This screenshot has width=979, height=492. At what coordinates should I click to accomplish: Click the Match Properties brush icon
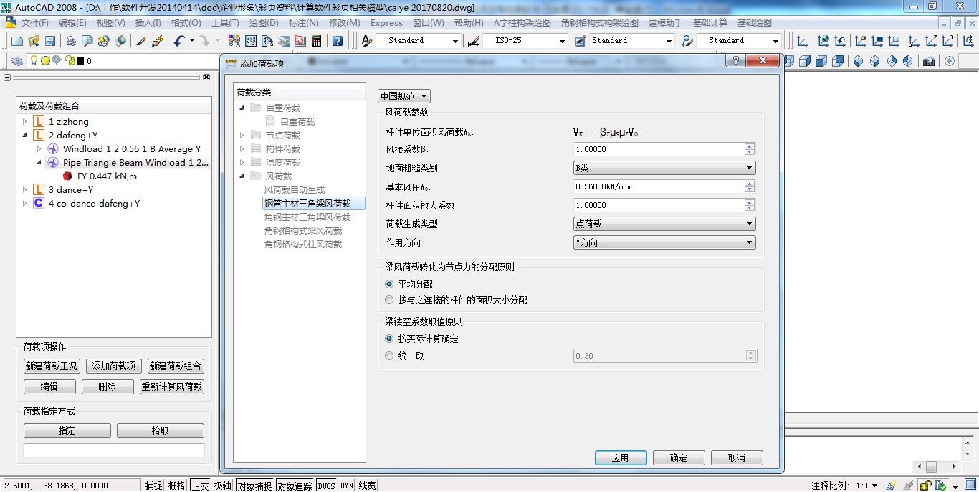point(141,41)
